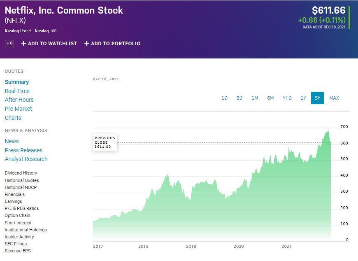
Task: Open SEC Filings link
Action: [x=16, y=244]
